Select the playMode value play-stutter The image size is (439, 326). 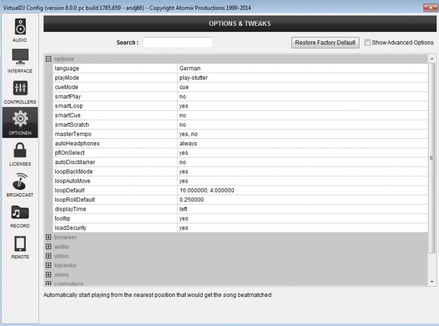[x=194, y=77]
